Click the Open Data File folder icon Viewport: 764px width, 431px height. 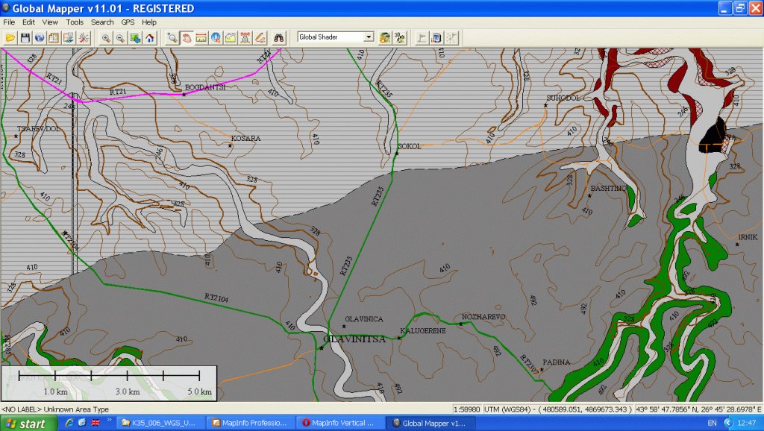10,37
